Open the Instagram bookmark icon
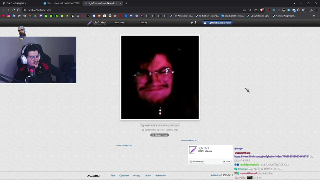Viewport: 320px width, 180px height. pos(8,16)
